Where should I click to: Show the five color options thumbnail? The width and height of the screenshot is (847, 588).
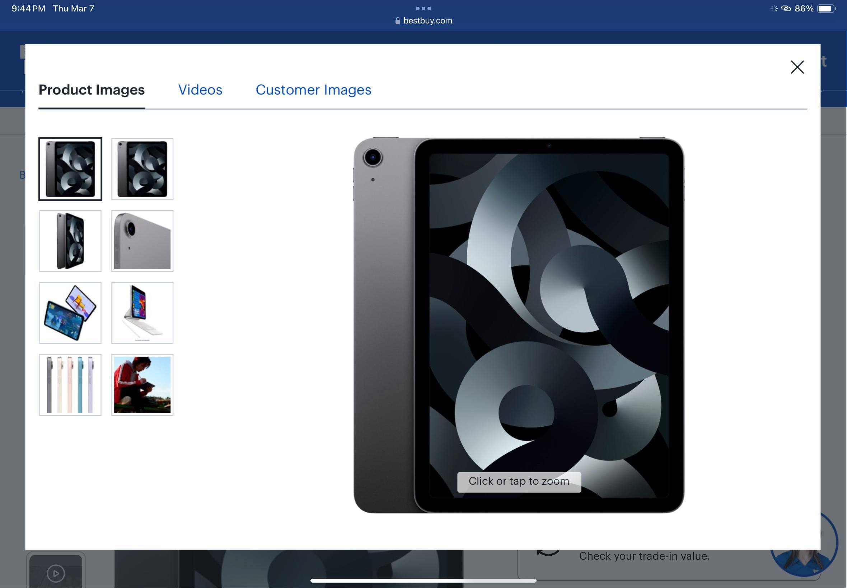coord(70,385)
